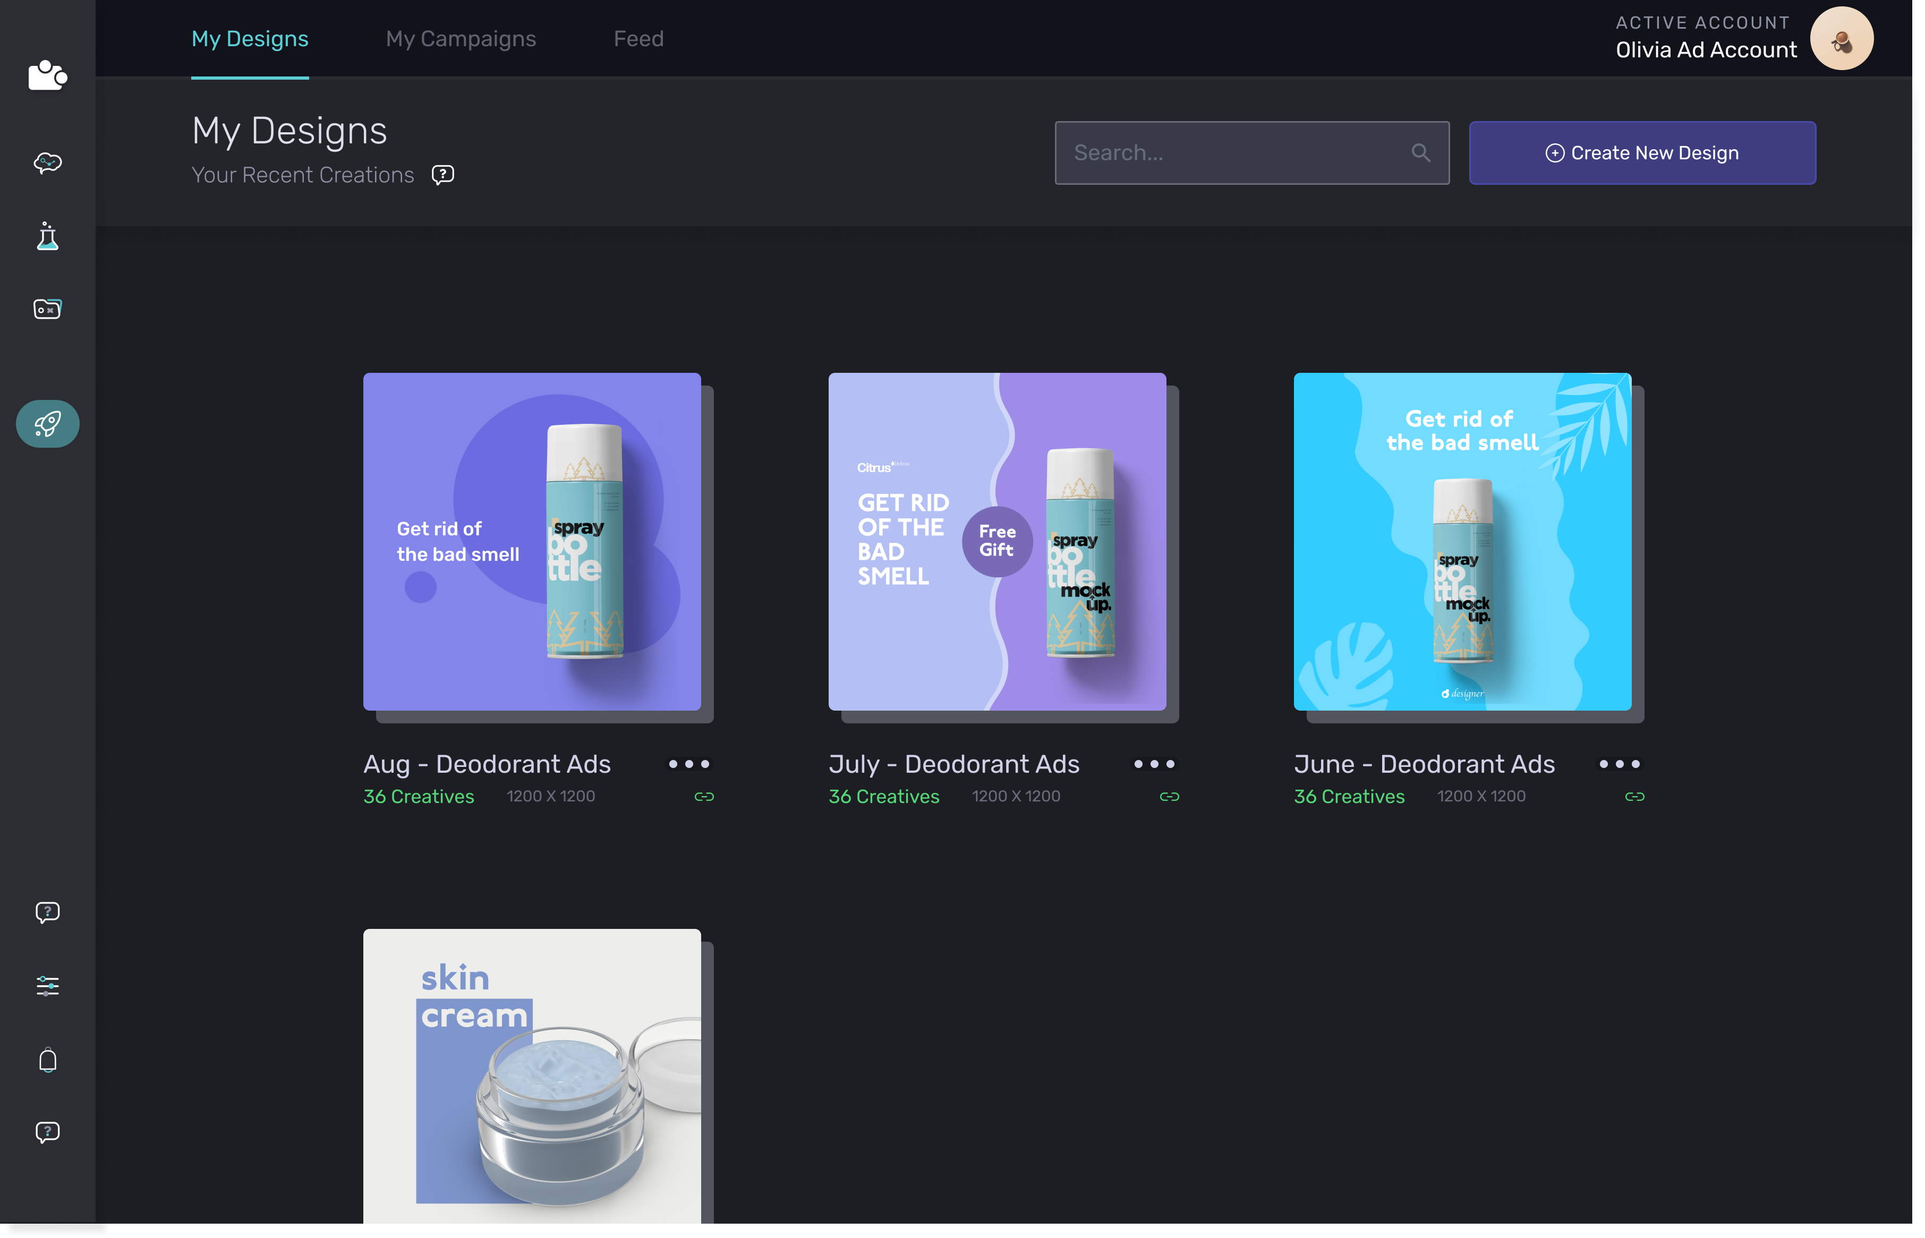Image resolution: width=1925 pixels, height=1238 pixels.
Task: Click 36 Creatives under June - Deodorant Ads
Action: click(1350, 797)
